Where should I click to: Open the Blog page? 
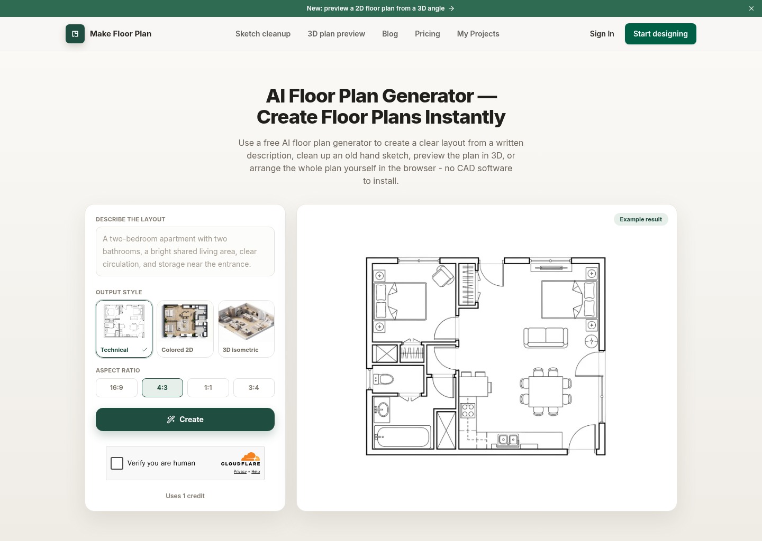(390, 34)
